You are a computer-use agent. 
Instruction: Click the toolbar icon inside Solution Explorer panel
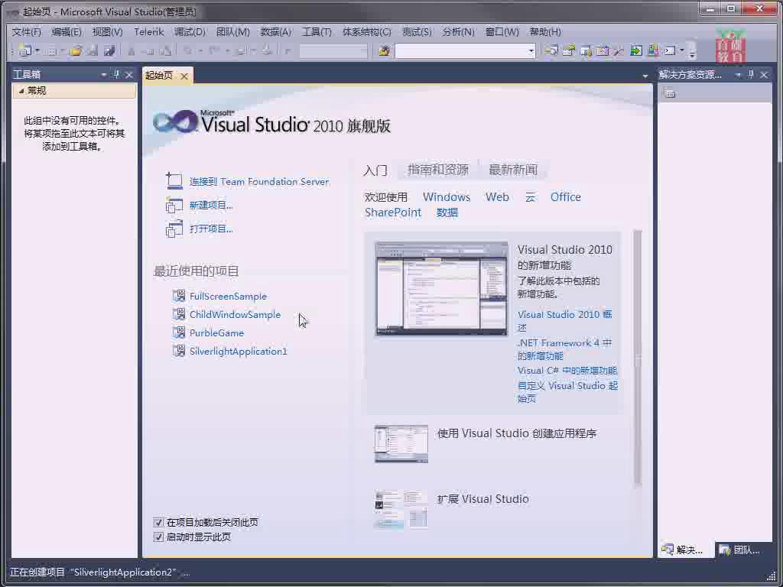(x=669, y=92)
